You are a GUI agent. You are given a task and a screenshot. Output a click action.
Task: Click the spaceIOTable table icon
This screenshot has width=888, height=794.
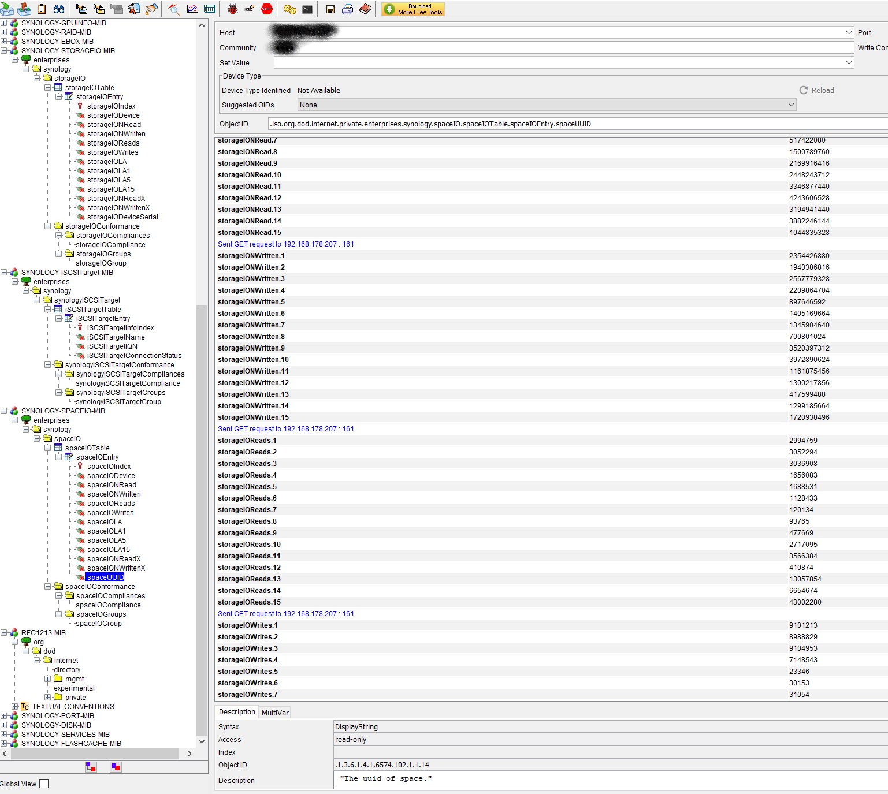coord(58,448)
